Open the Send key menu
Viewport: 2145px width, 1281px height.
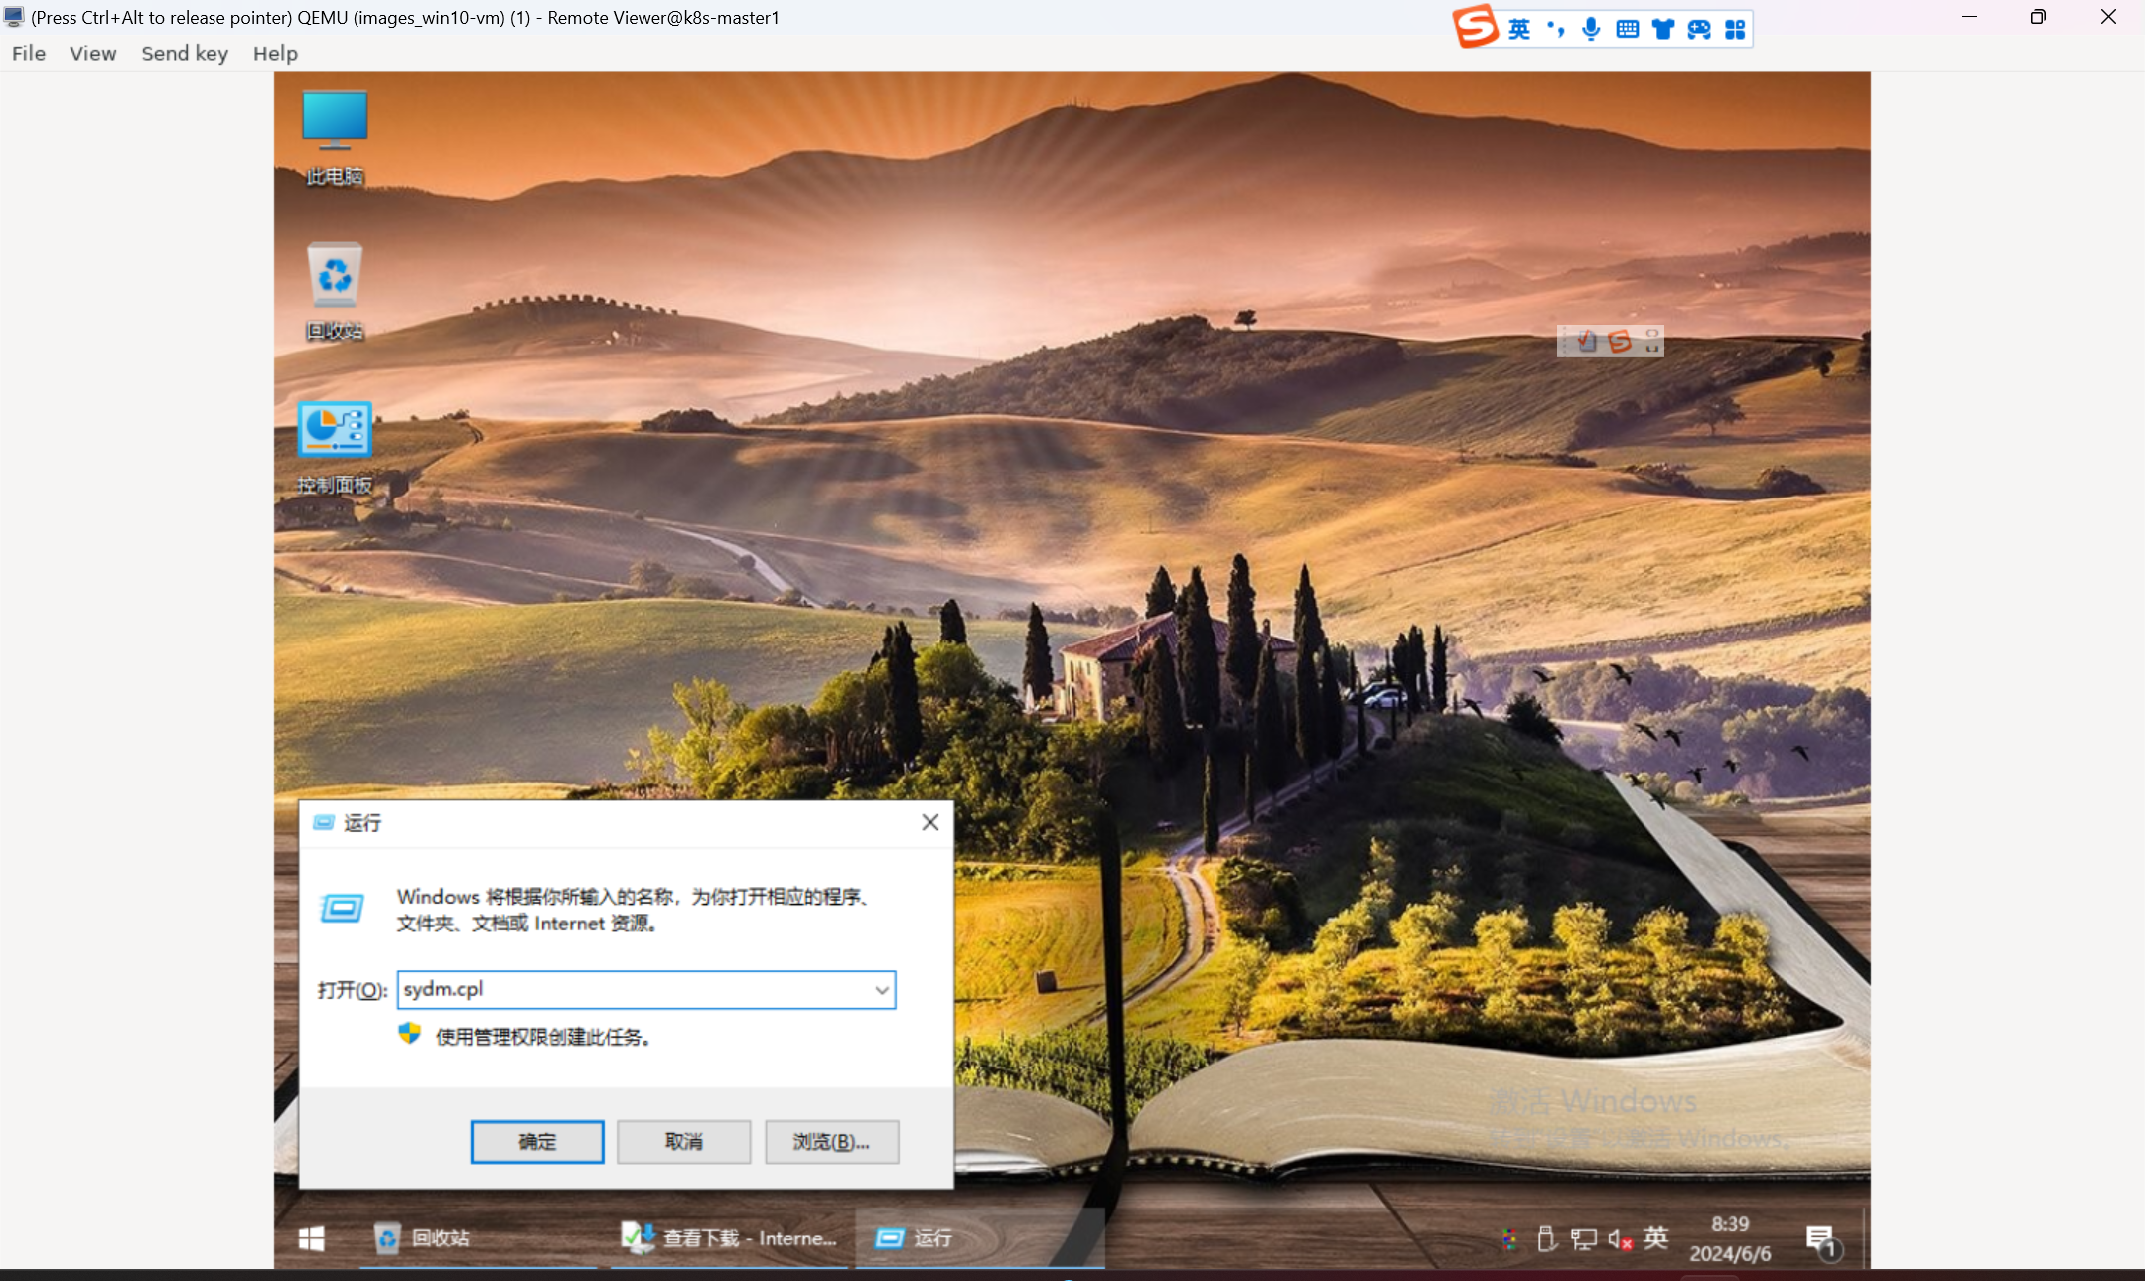185,53
